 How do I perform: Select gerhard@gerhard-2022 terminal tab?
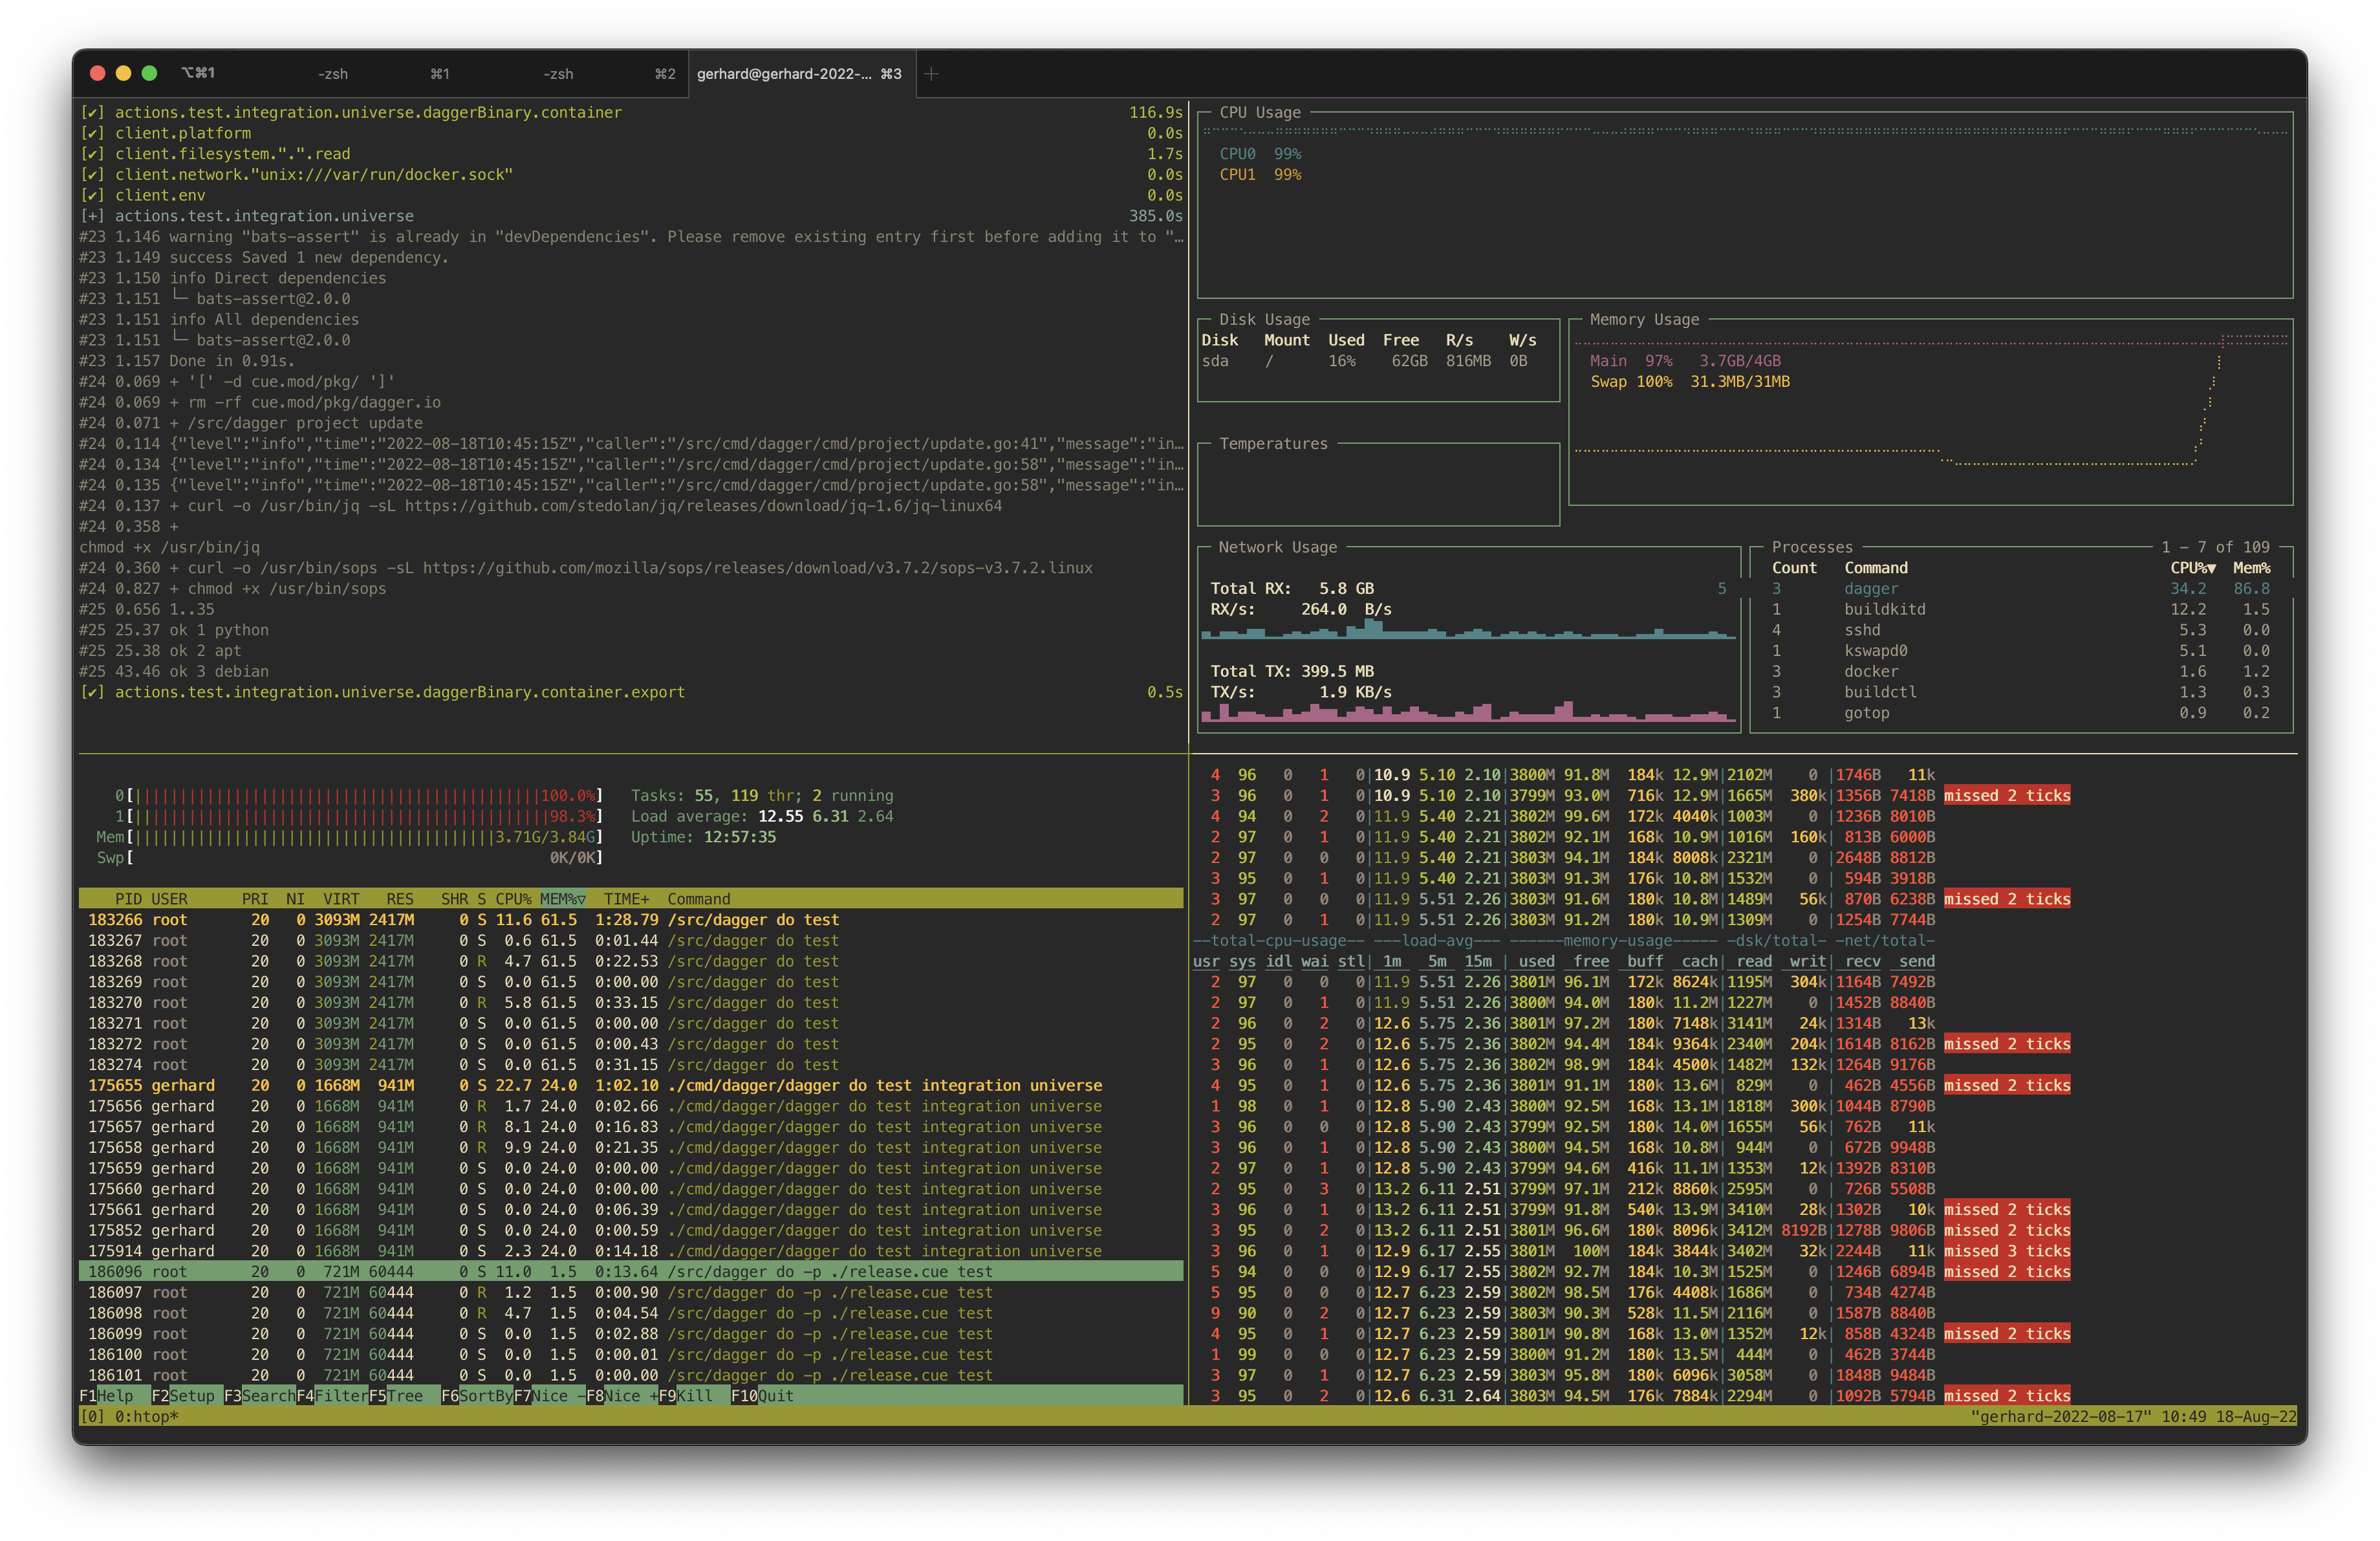[x=801, y=73]
